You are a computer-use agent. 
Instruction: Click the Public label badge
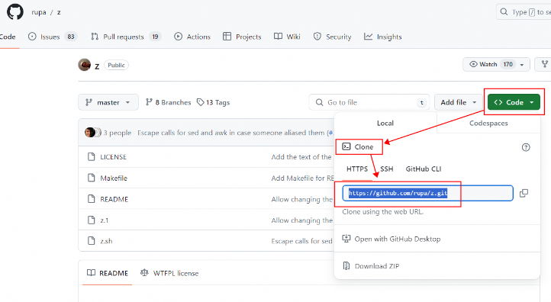pos(116,65)
